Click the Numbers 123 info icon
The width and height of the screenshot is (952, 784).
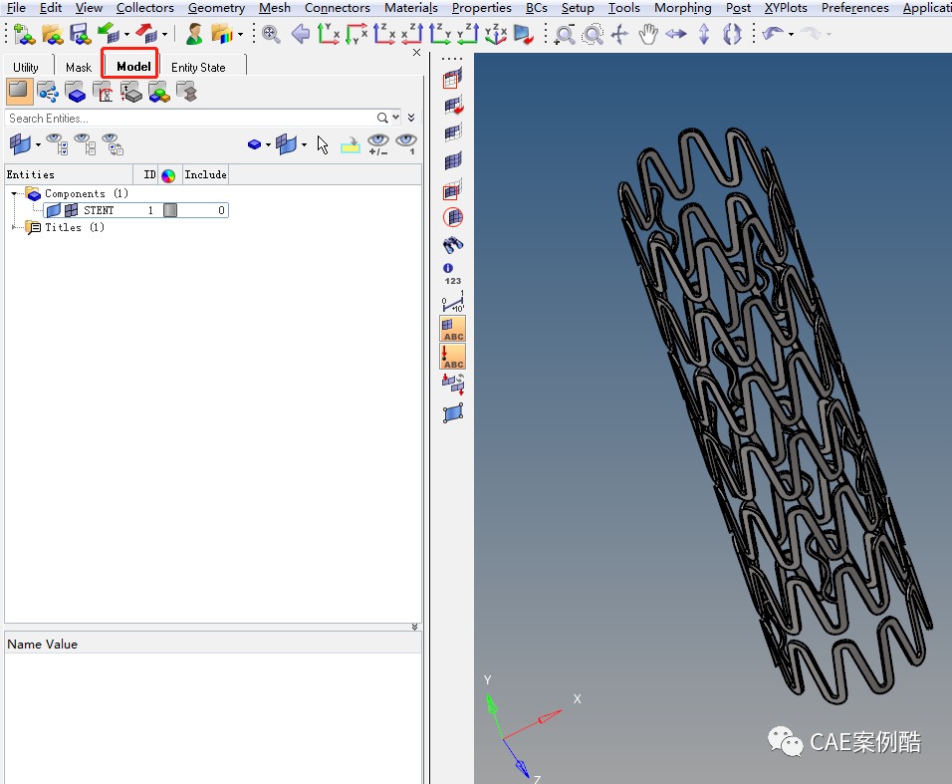tap(452, 274)
